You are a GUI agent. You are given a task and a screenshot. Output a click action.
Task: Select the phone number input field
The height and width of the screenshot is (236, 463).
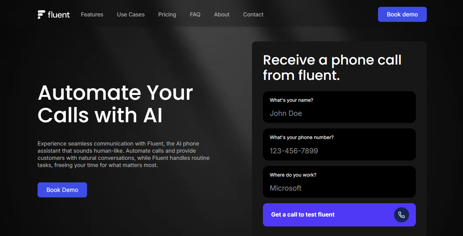tap(339, 151)
